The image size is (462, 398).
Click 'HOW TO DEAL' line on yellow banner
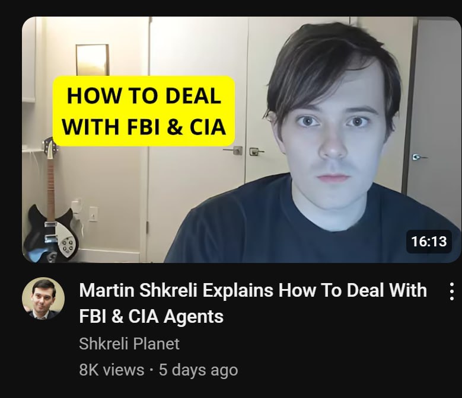click(144, 96)
